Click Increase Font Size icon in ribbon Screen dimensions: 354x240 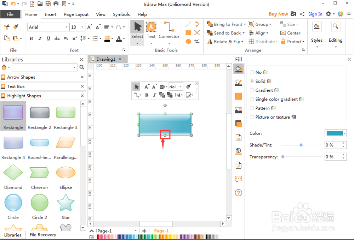(x=90, y=27)
